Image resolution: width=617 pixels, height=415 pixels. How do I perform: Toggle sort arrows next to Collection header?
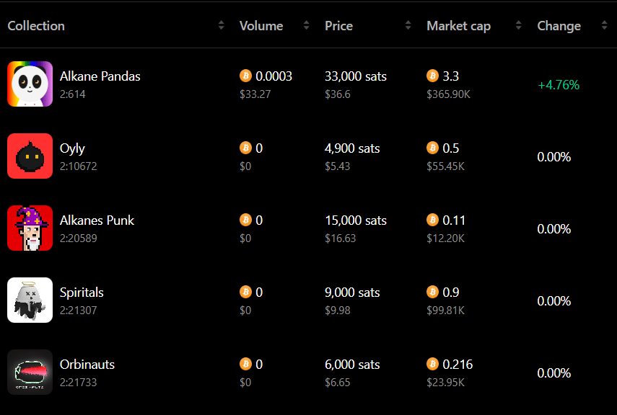[221, 25]
